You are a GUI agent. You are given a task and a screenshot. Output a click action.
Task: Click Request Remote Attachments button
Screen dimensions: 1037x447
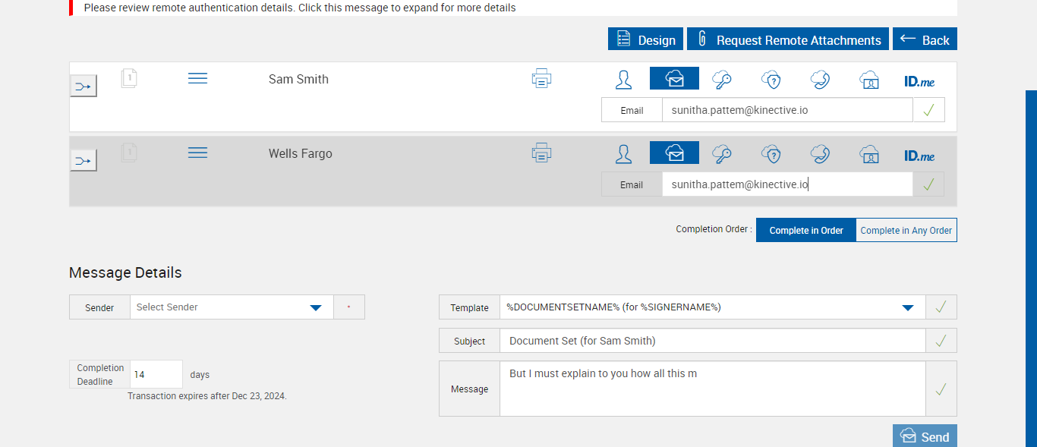[x=788, y=40]
